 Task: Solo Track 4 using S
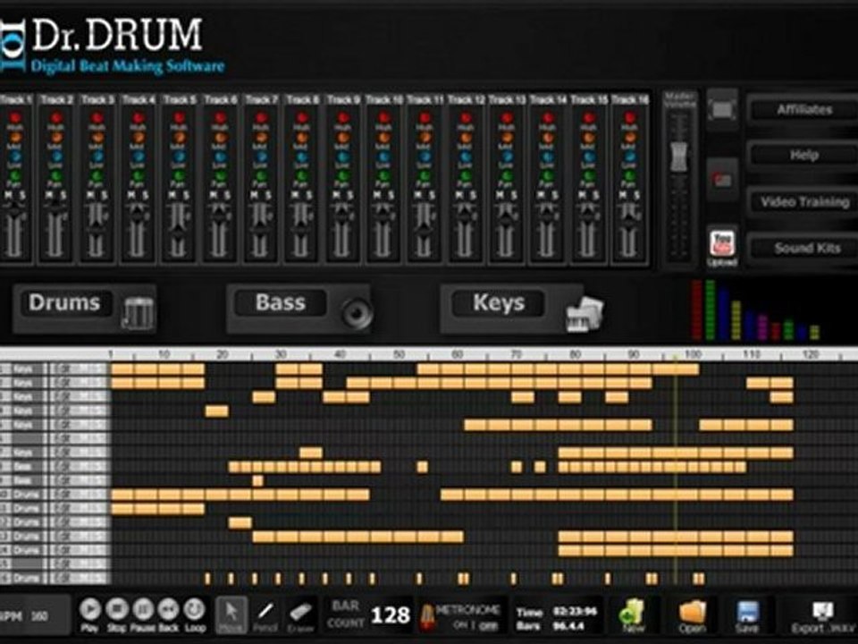coord(146,195)
